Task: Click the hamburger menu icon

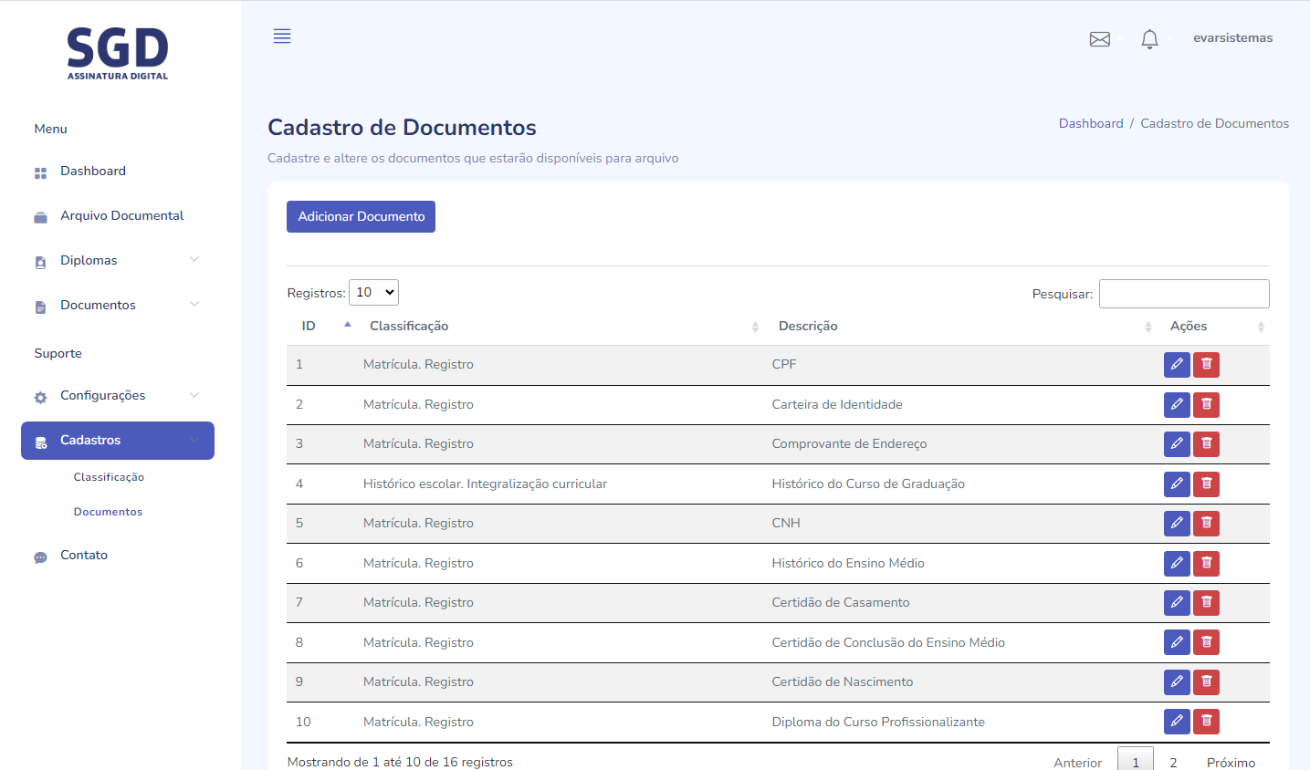Action: point(282,36)
